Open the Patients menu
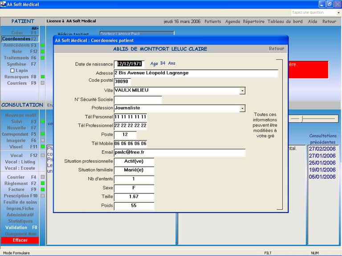The height and width of the screenshot is (256, 342). click(213, 21)
